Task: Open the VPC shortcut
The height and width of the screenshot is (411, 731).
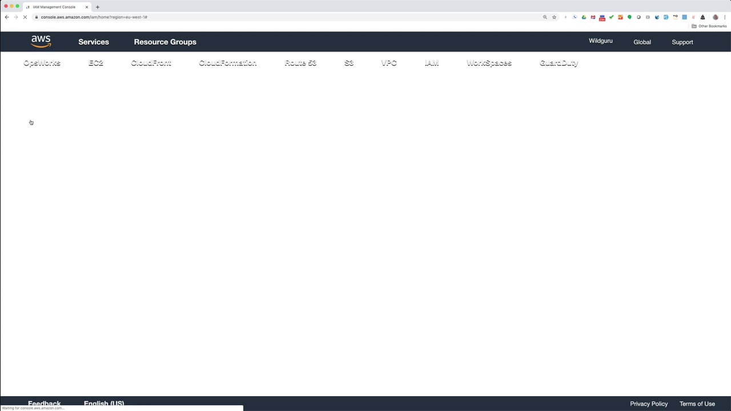Action: pyautogui.click(x=389, y=63)
